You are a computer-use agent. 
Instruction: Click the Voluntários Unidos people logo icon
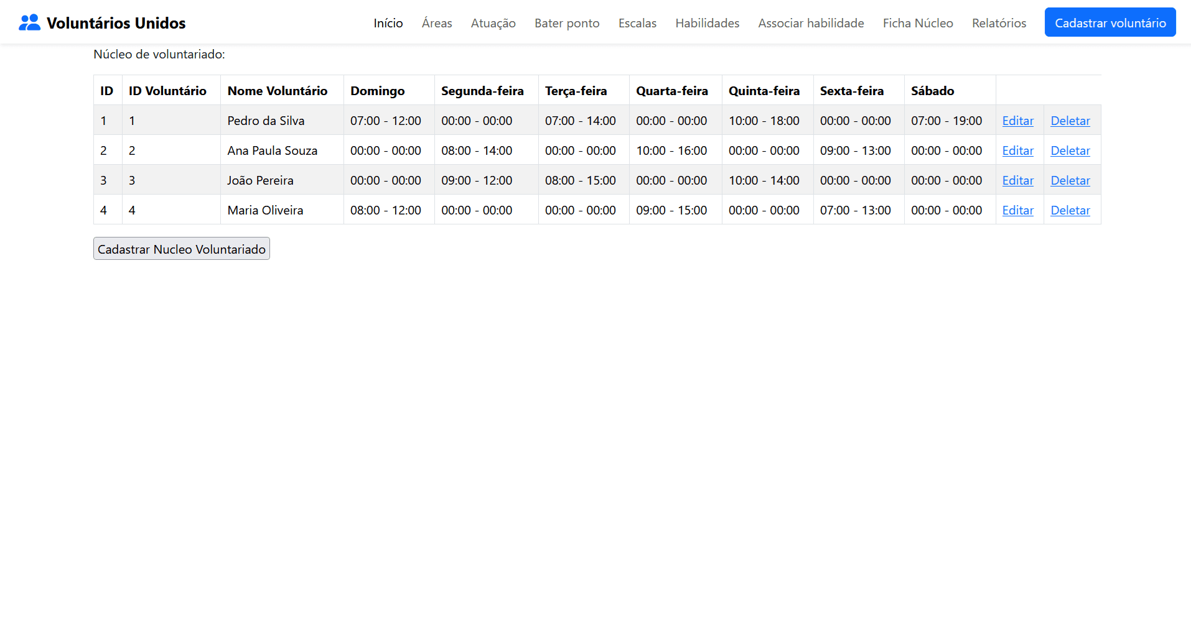tap(29, 22)
